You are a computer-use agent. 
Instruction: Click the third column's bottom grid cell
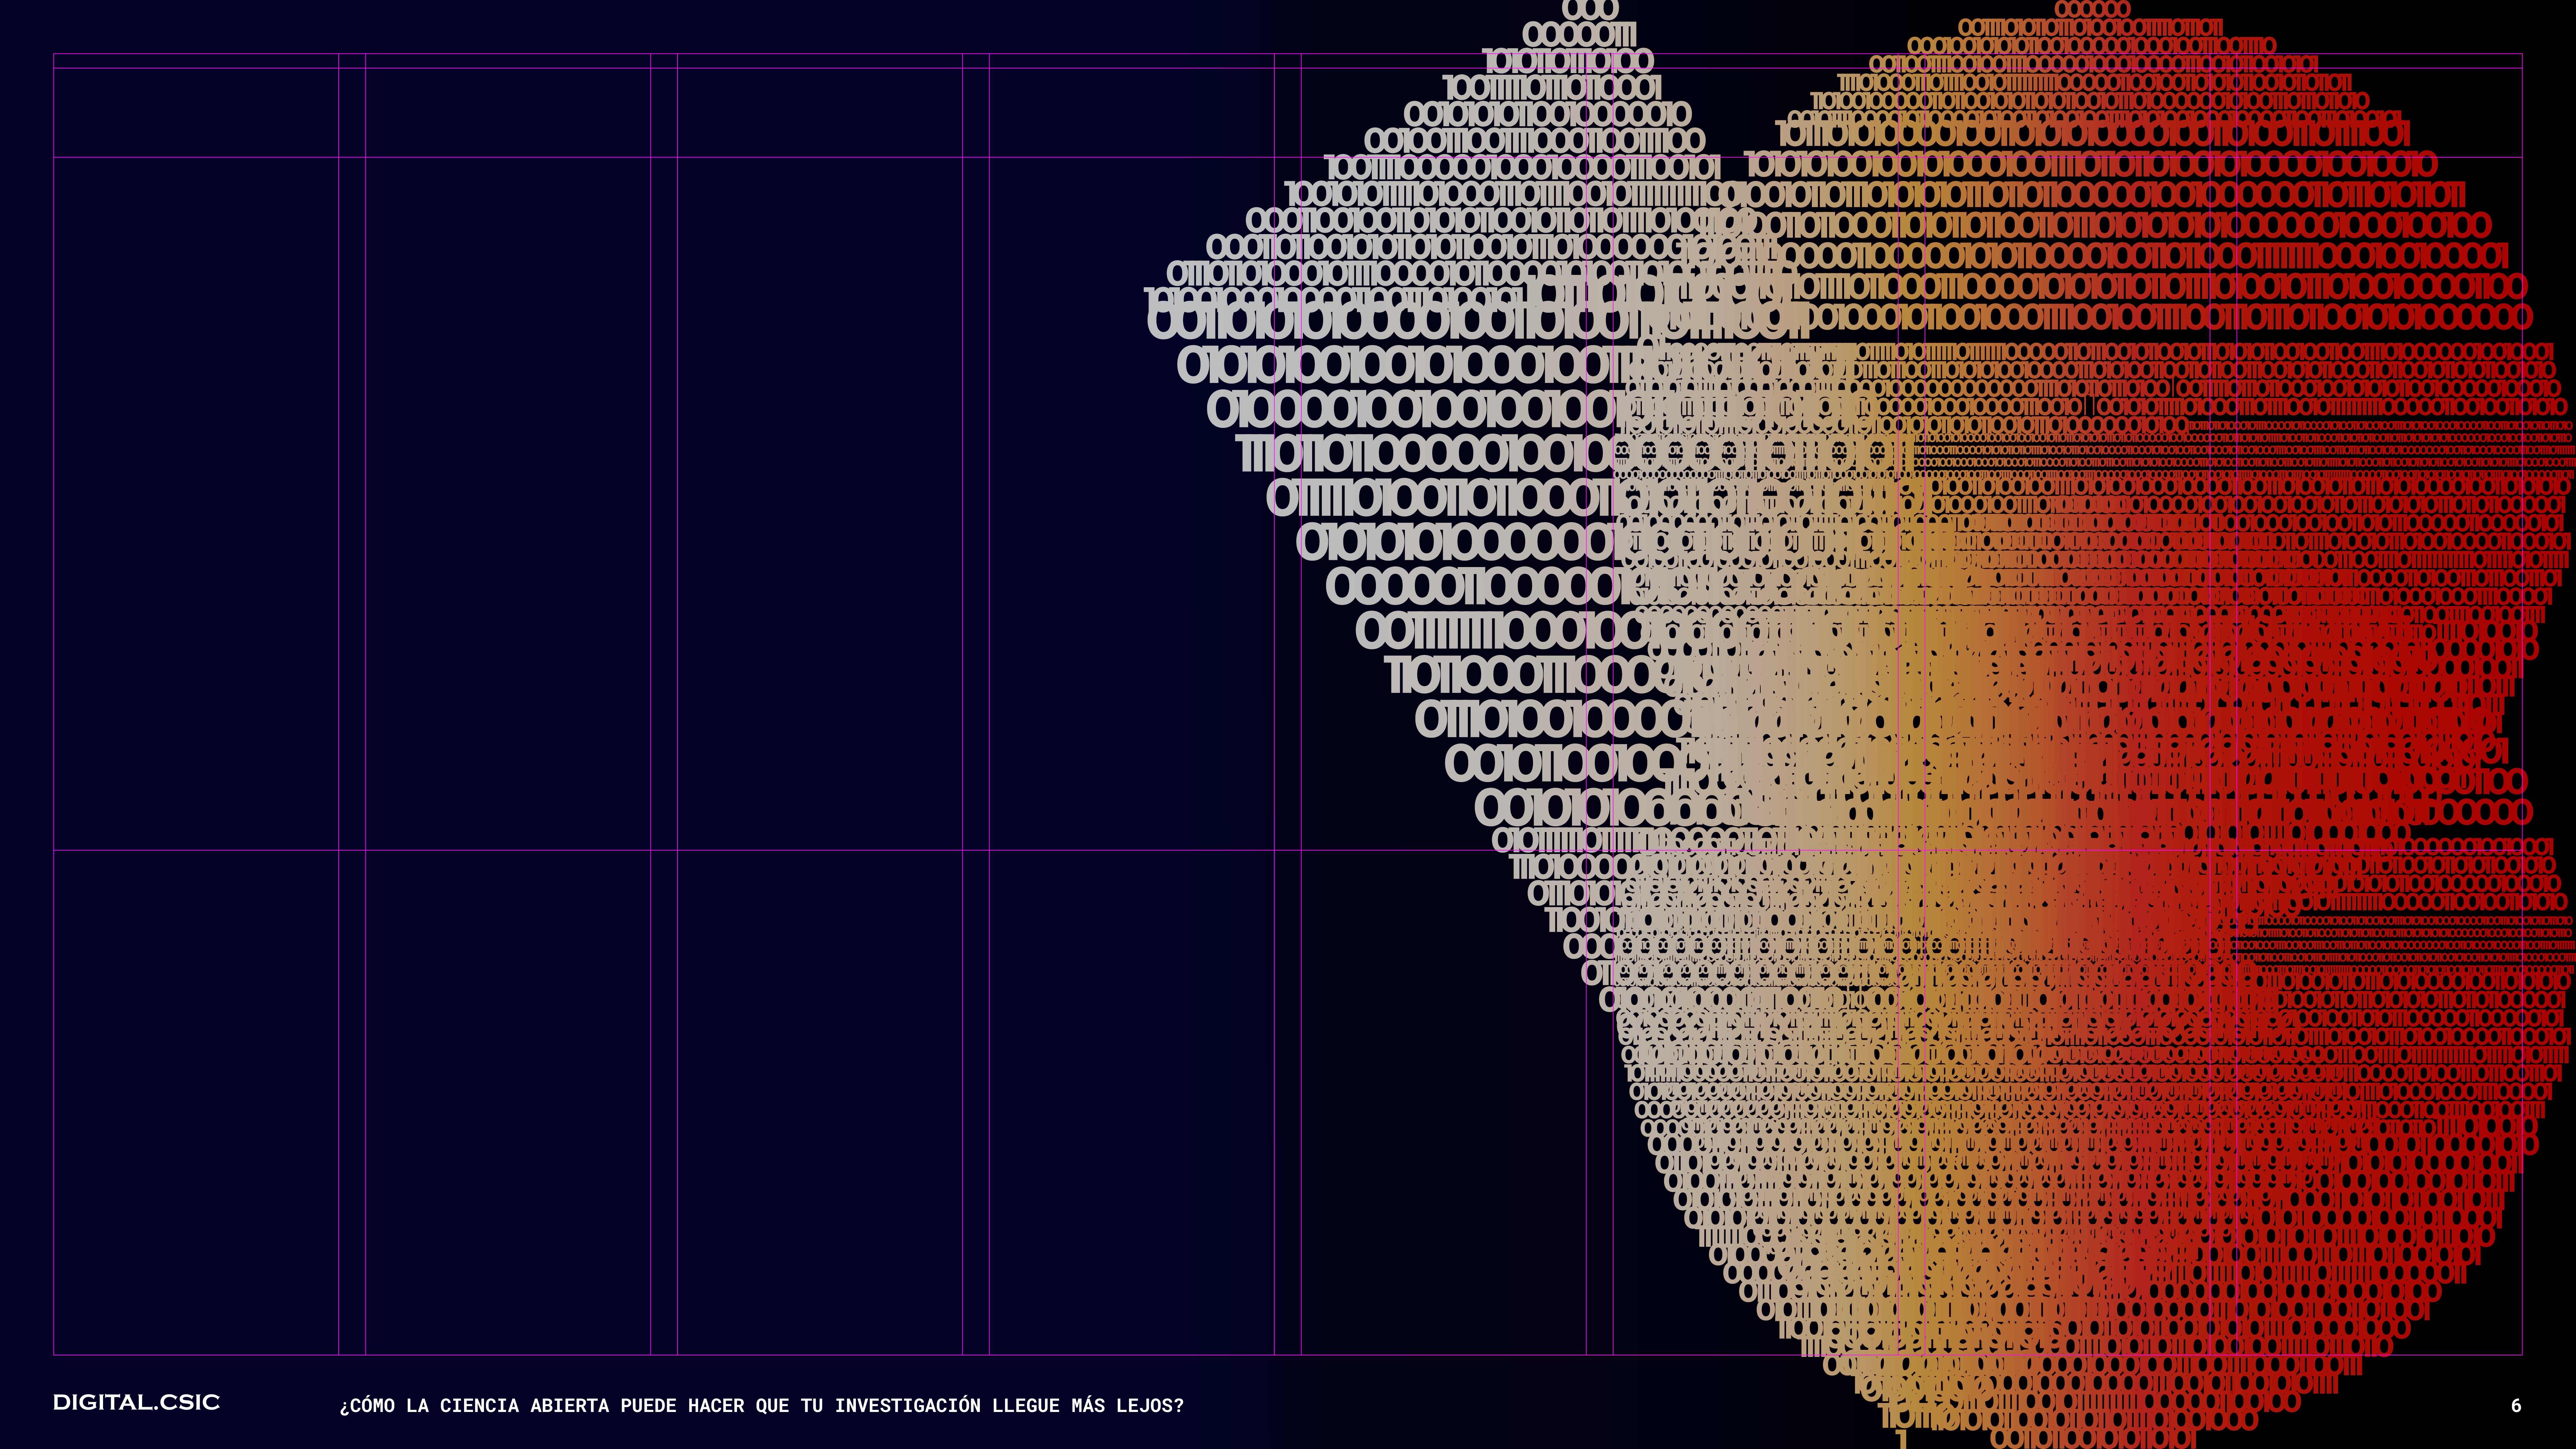coord(820,1102)
